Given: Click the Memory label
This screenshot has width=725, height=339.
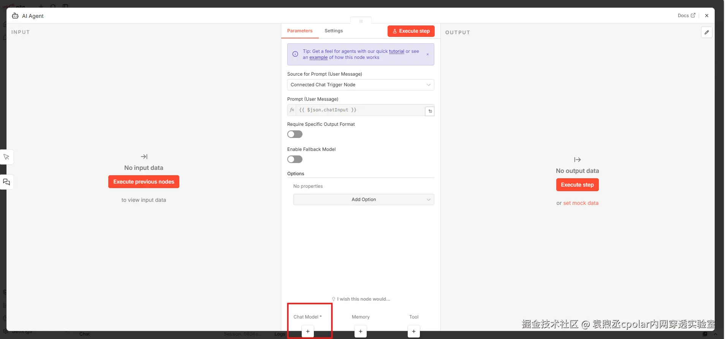Looking at the screenshot, I should [361, 317].
